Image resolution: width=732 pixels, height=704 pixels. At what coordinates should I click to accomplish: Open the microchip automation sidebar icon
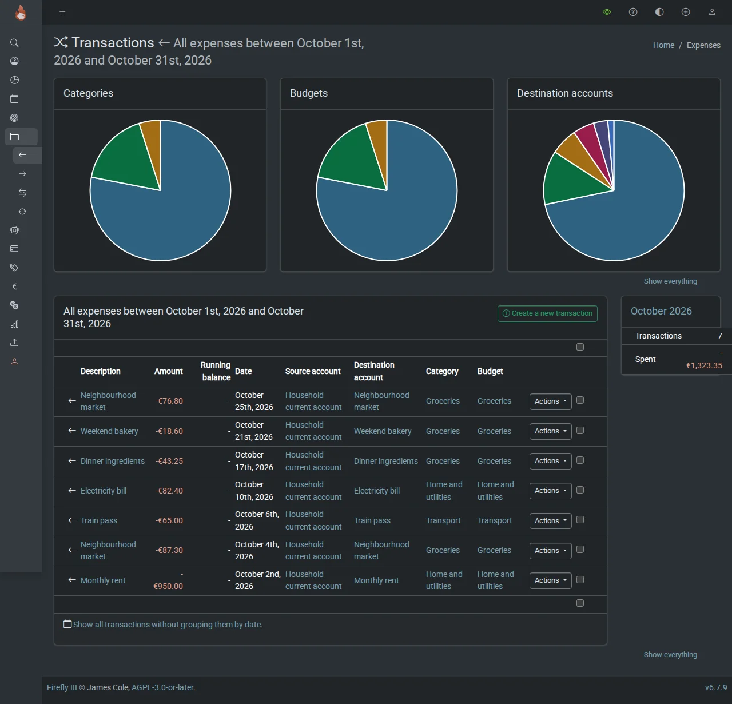click(x=14, y=230)
